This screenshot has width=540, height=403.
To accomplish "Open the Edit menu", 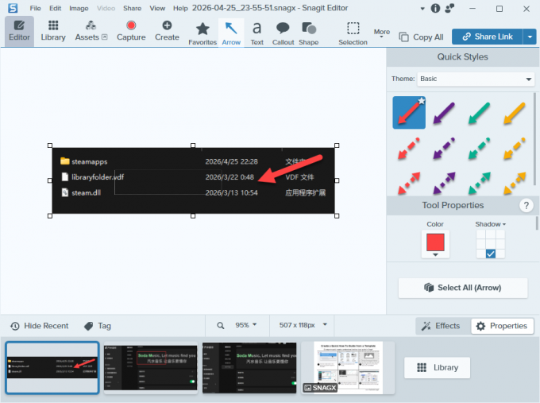I will tap(55, 8).
